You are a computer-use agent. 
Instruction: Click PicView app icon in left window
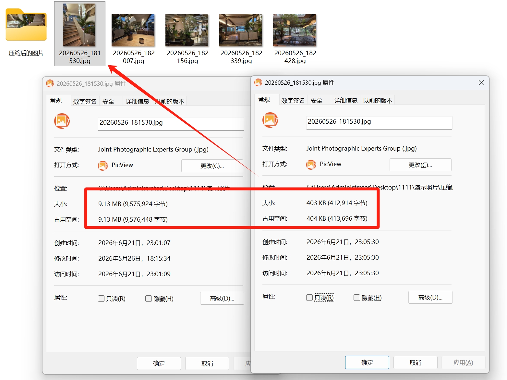(103, 165)
